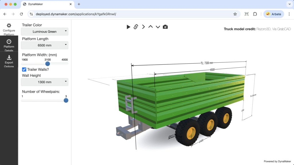This screenshot has height=165, width=294.
Task: Uncheck the Trailer Walls checkbox
Action: point(24,70)
